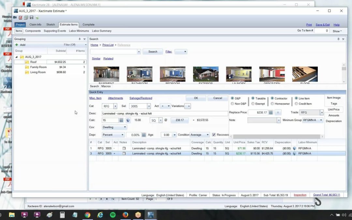Click the OK button in Quick Entry

point(196,98)
